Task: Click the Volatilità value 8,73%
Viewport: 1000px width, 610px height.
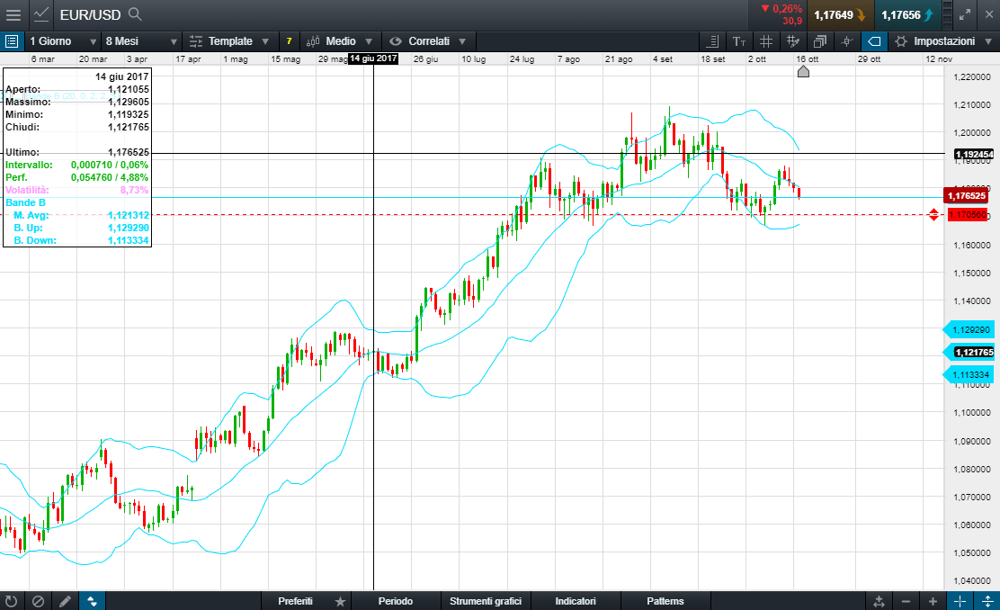Action: [134, 190]
